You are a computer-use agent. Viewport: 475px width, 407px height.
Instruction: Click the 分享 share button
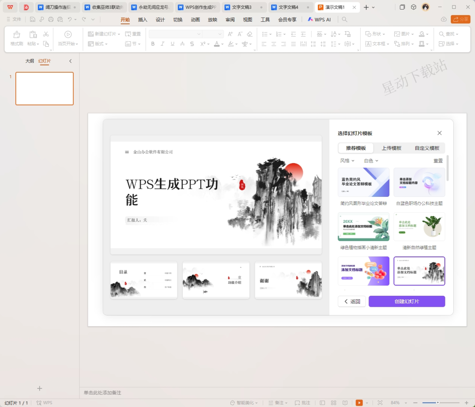pyautogui.click(x=460, y=19)
